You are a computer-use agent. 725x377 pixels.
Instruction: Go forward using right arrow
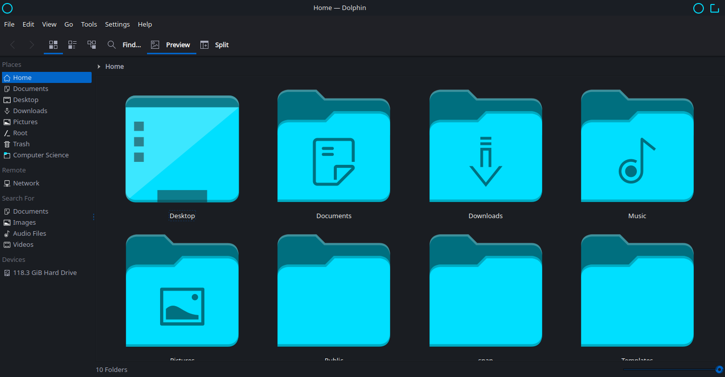[x=32, y=45]
